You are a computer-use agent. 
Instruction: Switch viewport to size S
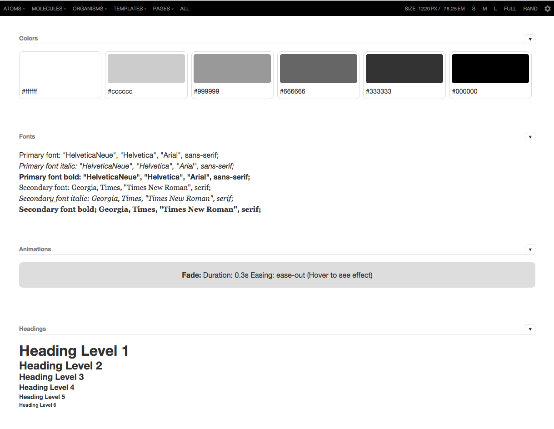click(x=474, y=9)
